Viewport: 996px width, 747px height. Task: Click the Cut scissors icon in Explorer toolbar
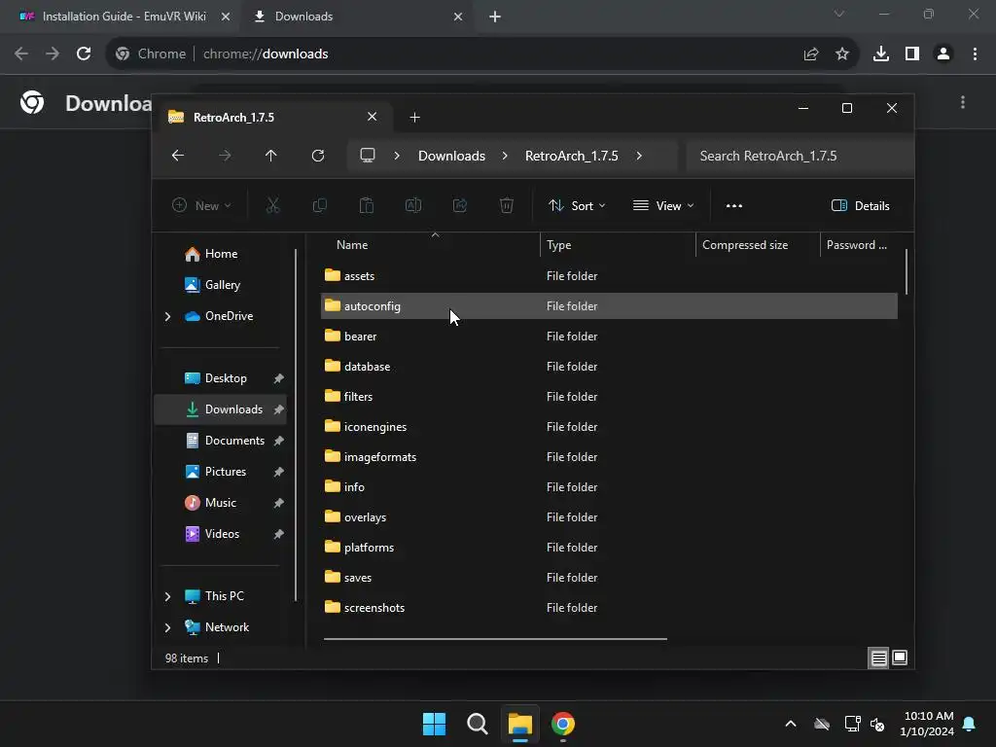272,205
